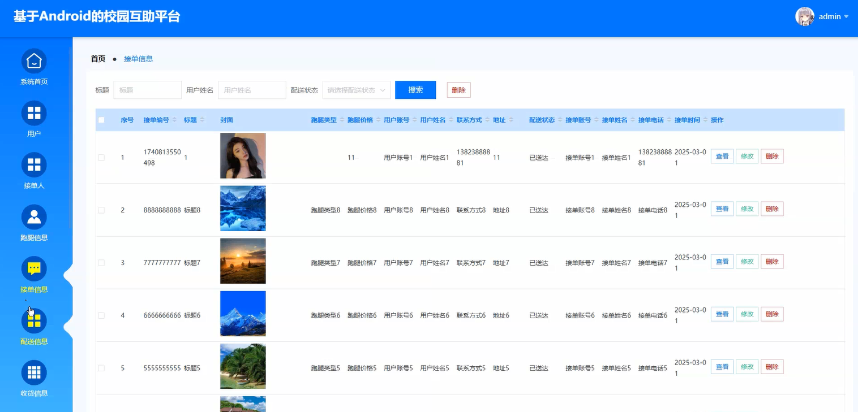This screenshot has width=858, height=412.
Task: Click the 跑腿信息 person icon
Action: tap(34, 216)
